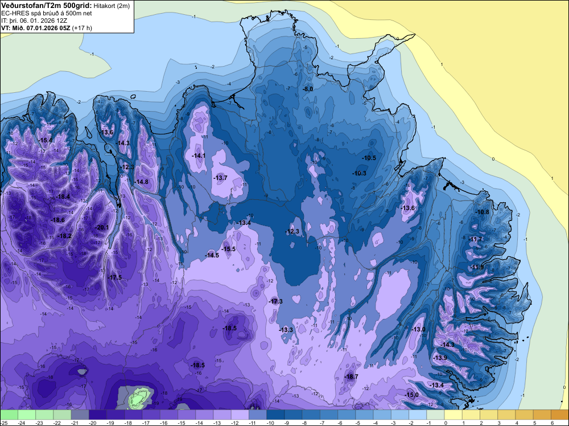Viewport: 569px width, 426px height.
Task: Click the -13.7 temperature label
Action: click(220, 178)
